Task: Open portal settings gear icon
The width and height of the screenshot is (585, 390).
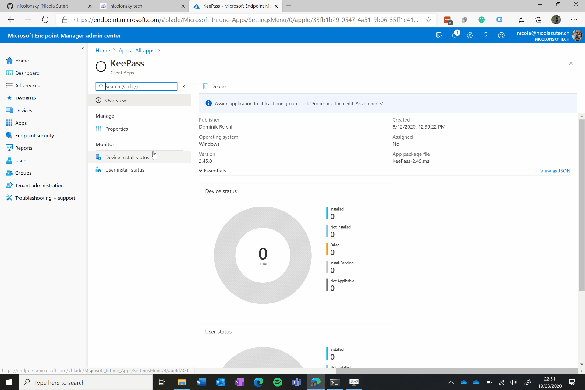Action: pyautogui.click(x=470, y=35)
